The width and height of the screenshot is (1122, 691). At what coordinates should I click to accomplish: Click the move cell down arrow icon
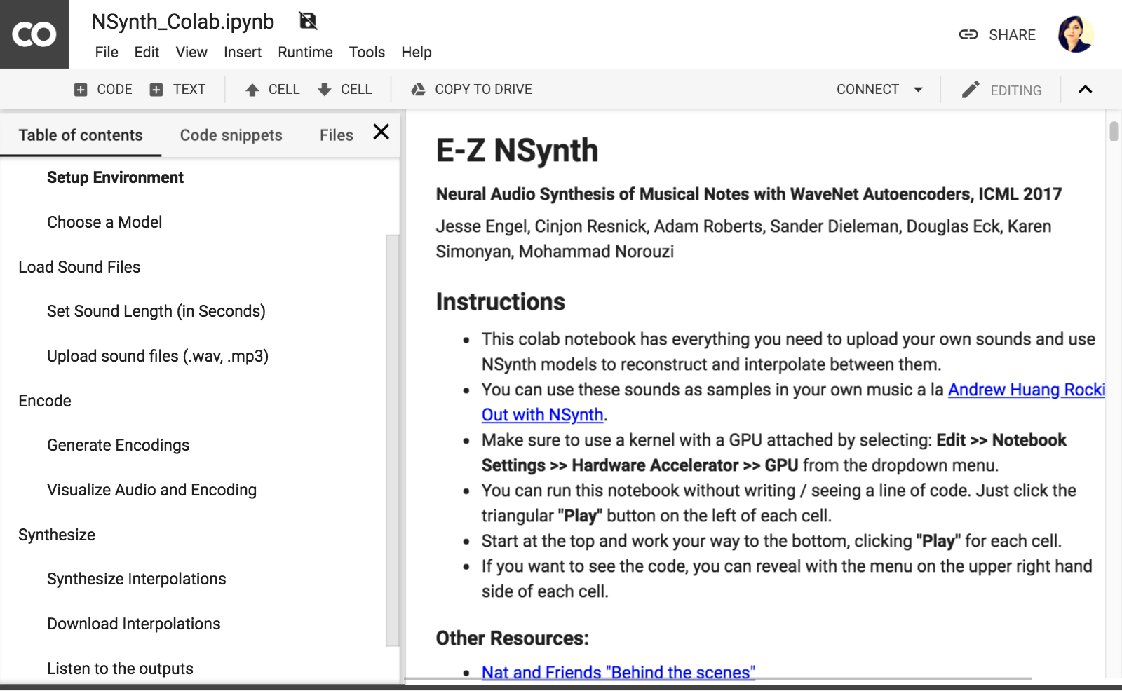click(325, 90)
